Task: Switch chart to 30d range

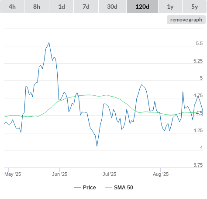Action: (112, 7)
